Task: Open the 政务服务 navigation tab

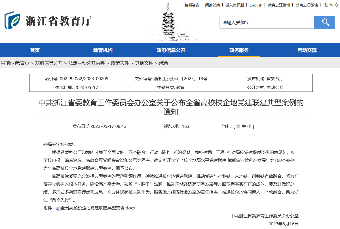Action: 239,50
